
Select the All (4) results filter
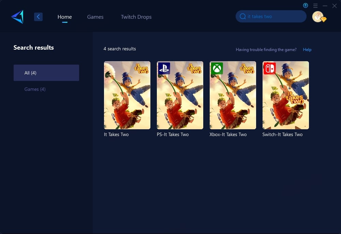(46, 73)
